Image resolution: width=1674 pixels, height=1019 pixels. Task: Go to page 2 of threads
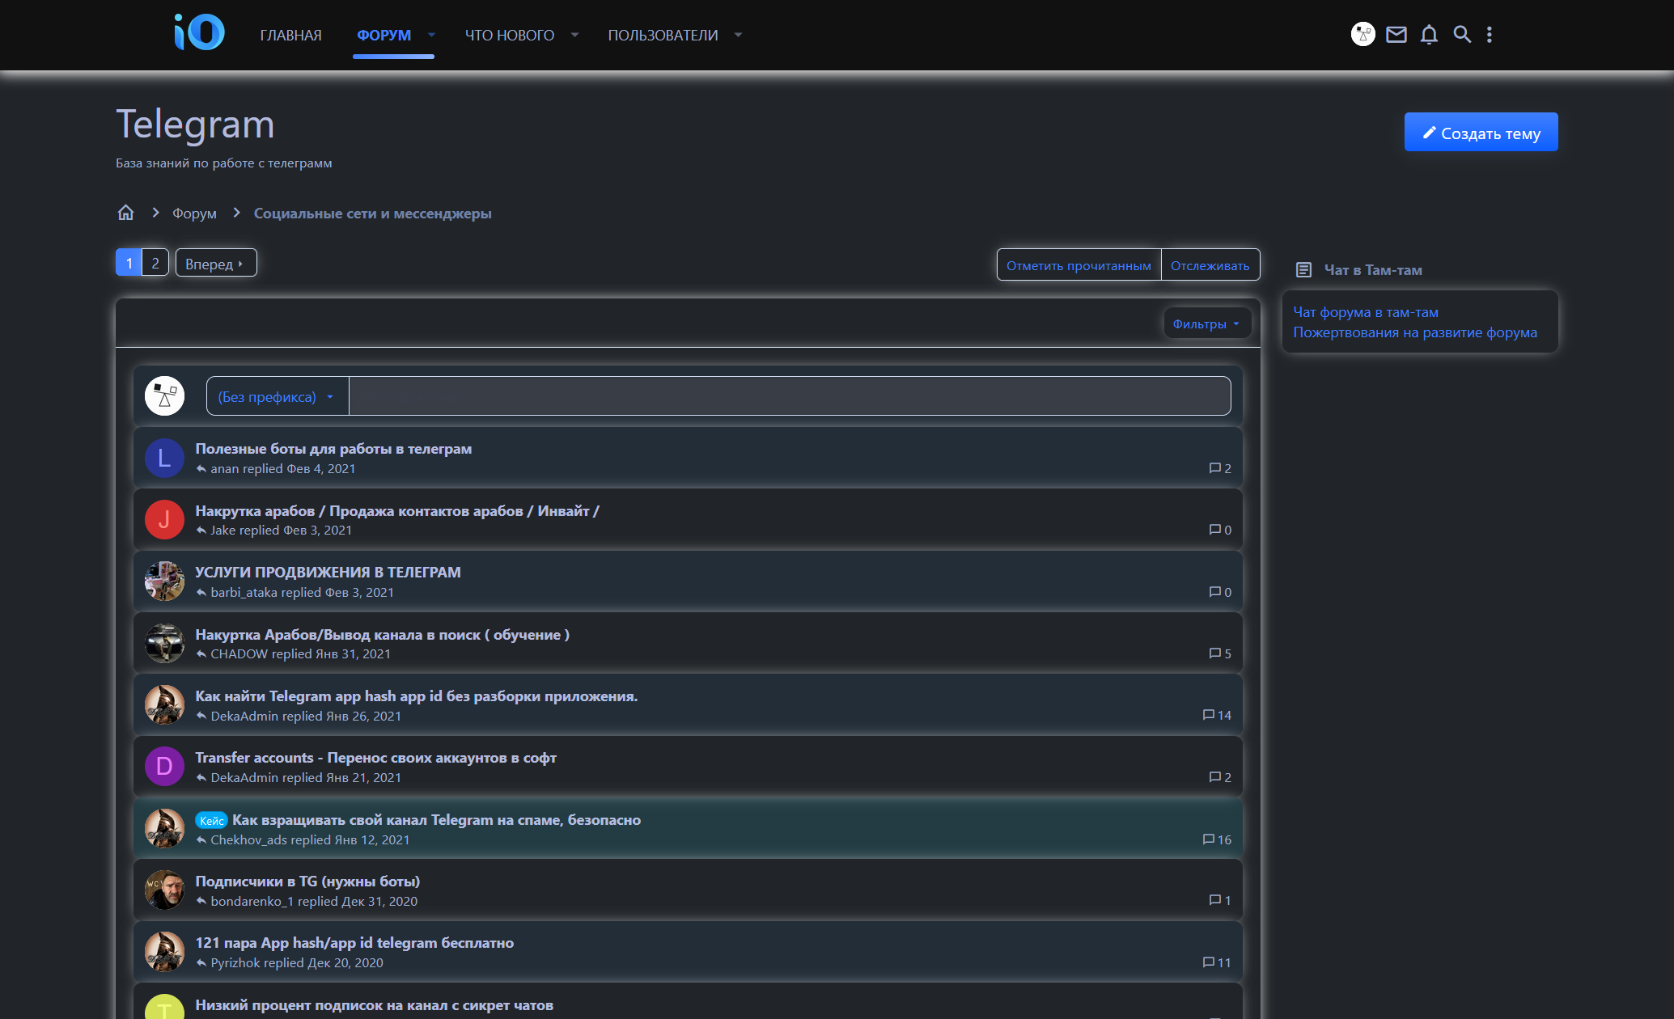[155, 263]
